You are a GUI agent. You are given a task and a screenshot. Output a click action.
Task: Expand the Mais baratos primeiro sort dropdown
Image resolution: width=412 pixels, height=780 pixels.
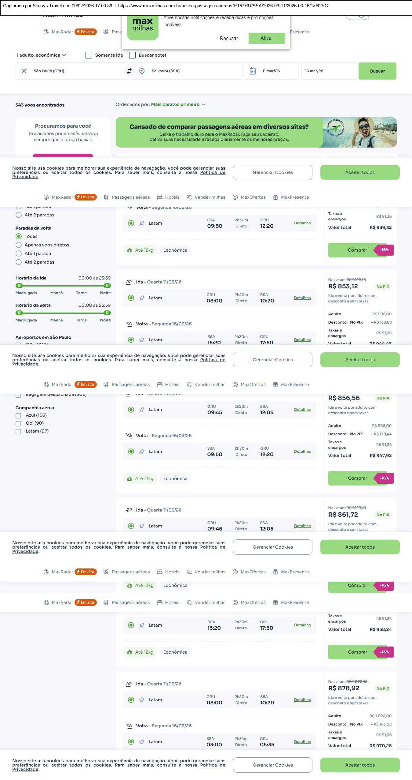(x=178, y=104)
